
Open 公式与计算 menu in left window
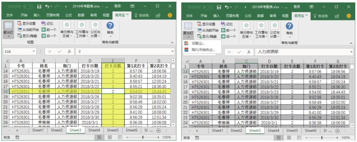pyautogui.click(x=95, y=30)
